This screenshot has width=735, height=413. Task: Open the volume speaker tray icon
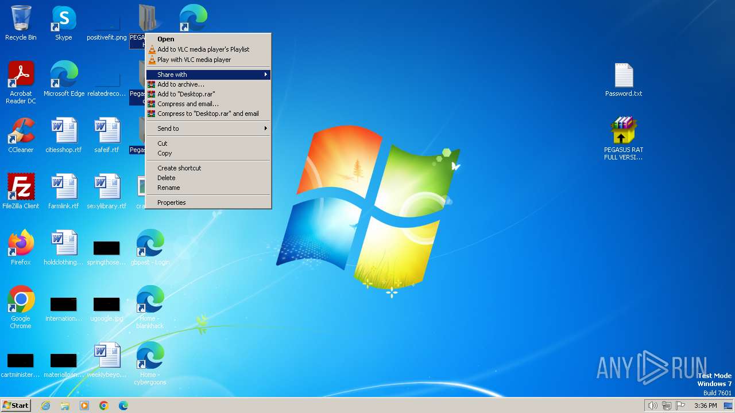[653, 406]
